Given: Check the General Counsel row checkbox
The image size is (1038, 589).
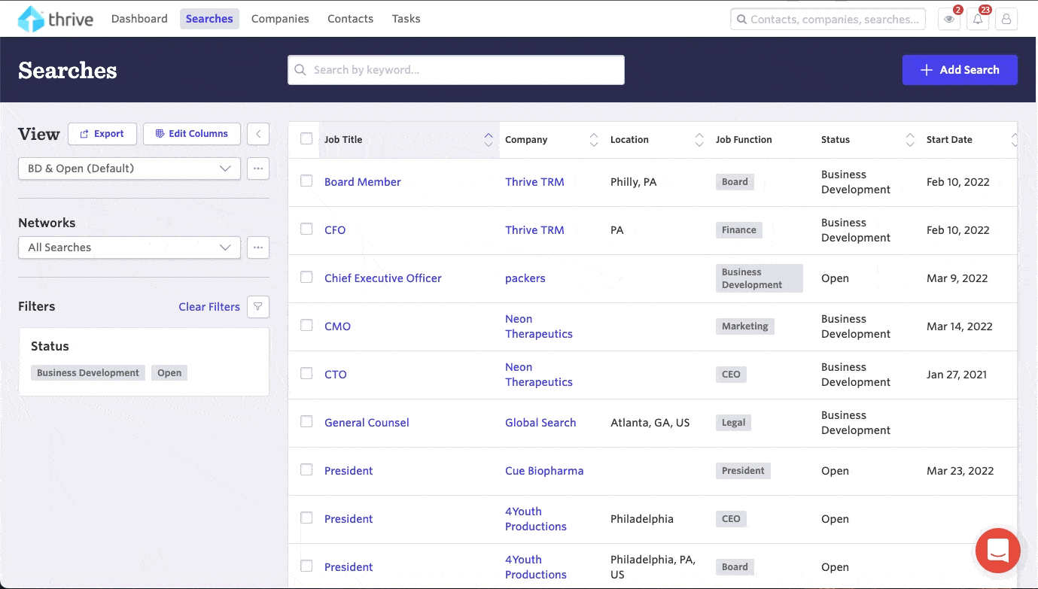Looking at the screenshot, I should click(306, 421).
